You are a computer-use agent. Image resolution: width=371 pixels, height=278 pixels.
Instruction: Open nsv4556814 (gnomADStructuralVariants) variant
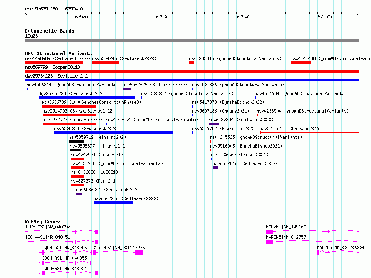(x=73, y=85)
